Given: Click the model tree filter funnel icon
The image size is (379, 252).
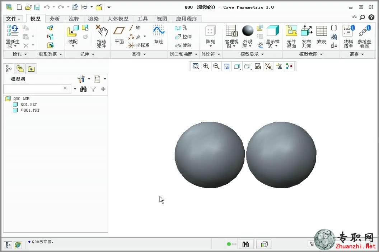Looking at the screenshot, I should click(x=93, y=89).
